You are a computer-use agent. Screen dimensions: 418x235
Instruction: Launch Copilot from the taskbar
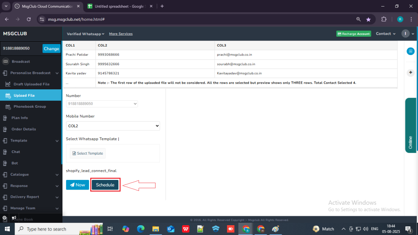point(126,229)
